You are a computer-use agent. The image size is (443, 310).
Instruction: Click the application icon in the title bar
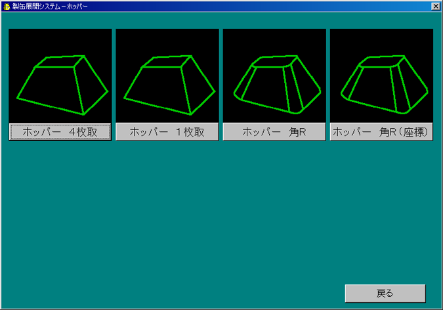point(7,6)
